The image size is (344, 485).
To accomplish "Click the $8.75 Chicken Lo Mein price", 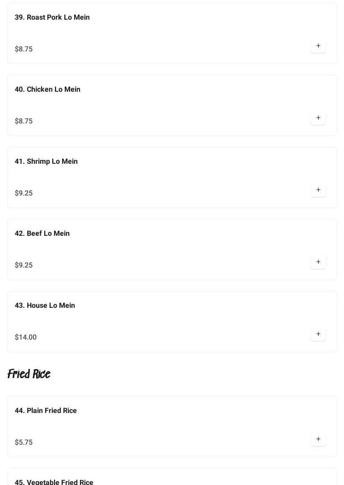I will (x=24, y=121).
